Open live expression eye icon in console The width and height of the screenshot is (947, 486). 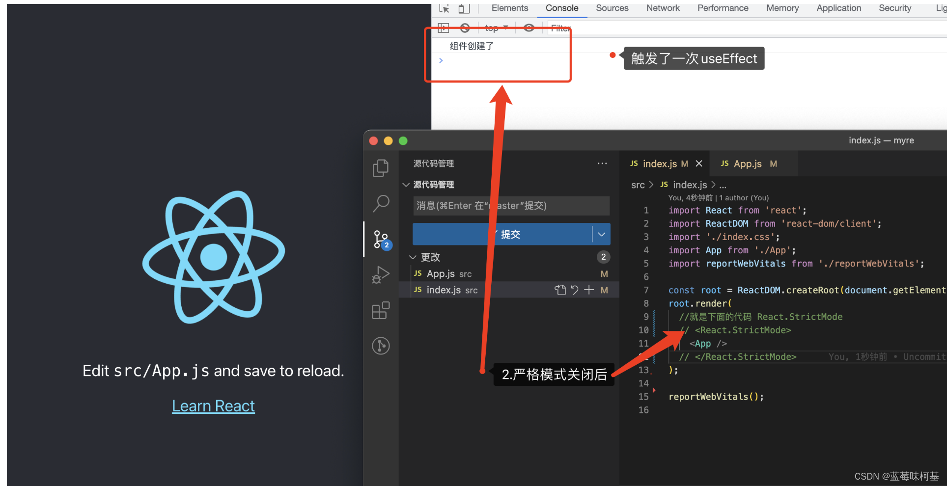click(529, 28)
